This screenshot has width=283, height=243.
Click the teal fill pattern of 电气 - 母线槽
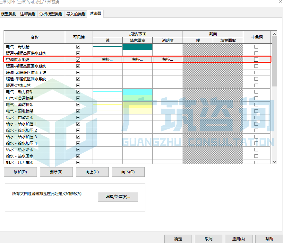[x=138, y=47]
